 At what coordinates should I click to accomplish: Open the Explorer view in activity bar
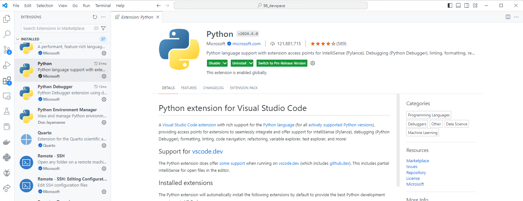(x=7, y=19)
